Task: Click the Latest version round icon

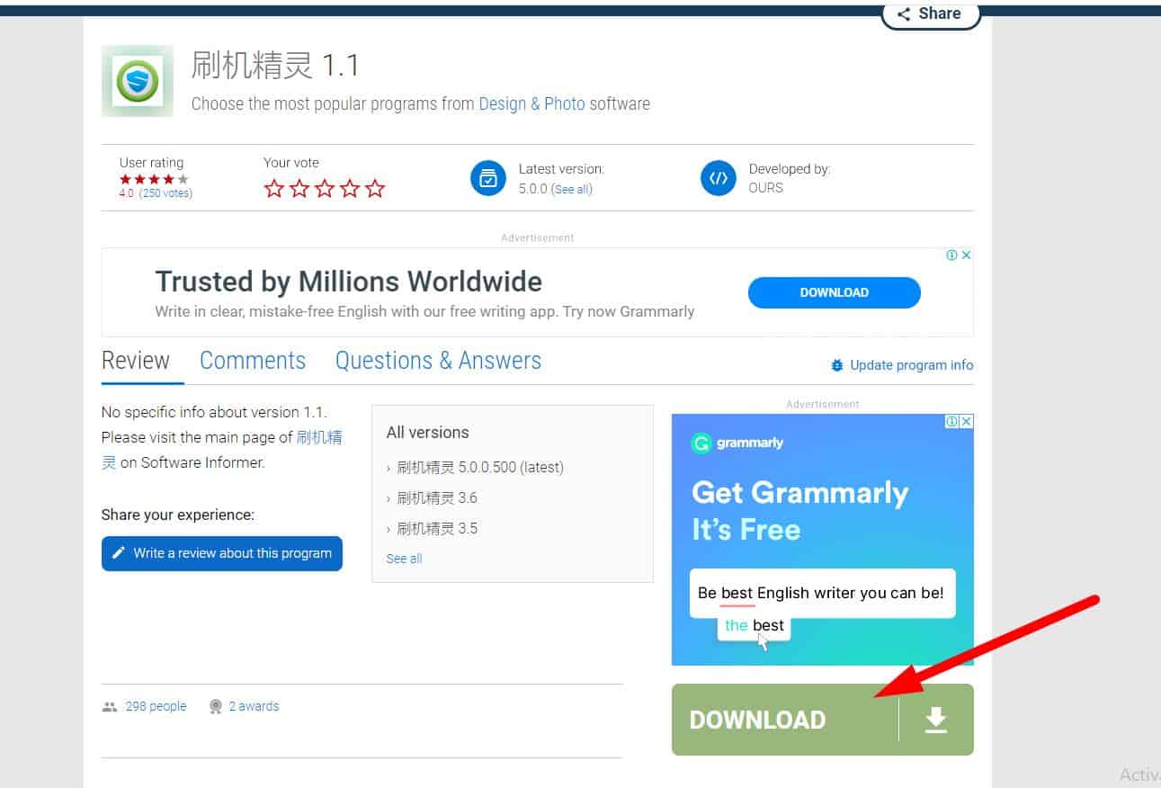Action: click(x=488, y=178)
